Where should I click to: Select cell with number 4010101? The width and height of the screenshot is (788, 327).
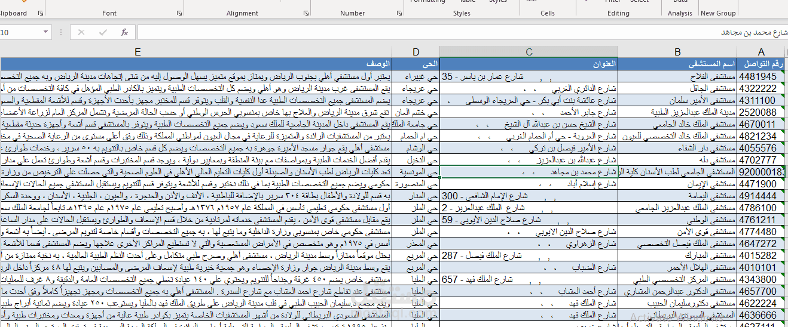click(x=760, y=267)
